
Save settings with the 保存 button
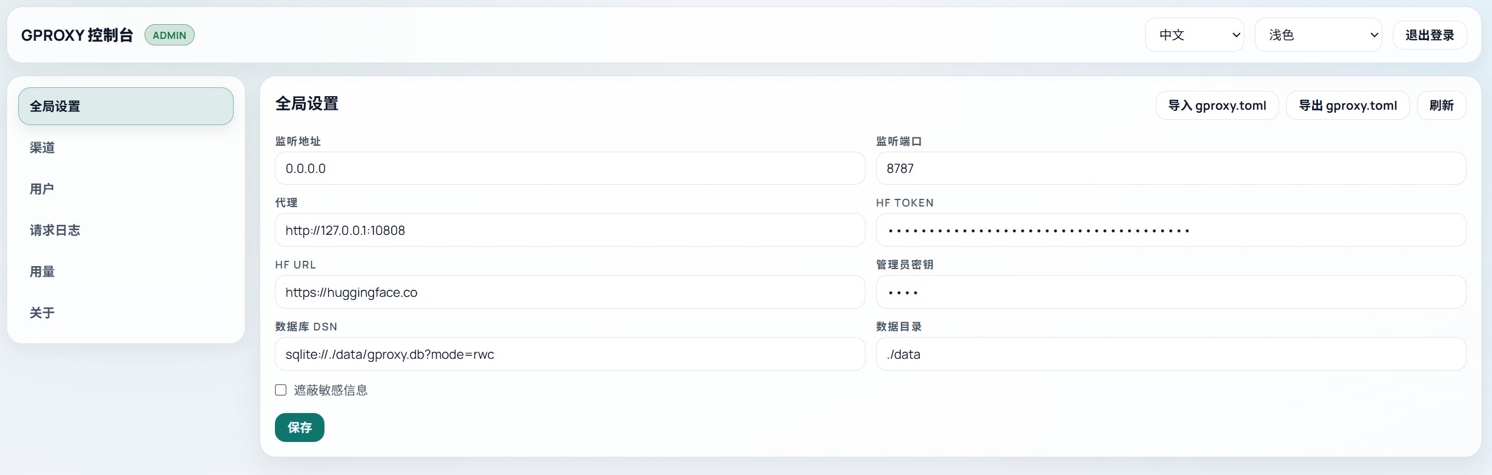click(x=299, y=427)
